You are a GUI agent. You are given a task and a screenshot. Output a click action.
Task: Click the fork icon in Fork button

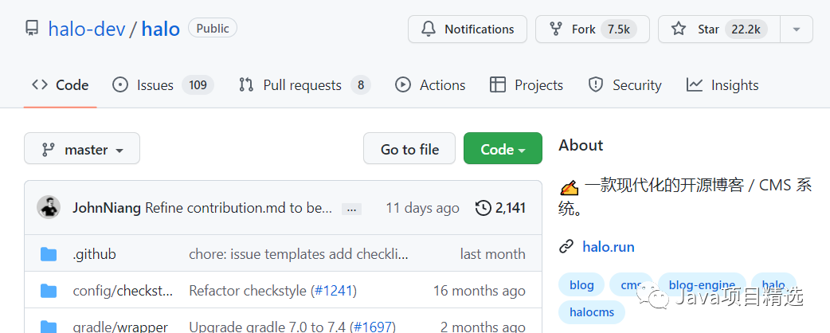click(556, 29)
